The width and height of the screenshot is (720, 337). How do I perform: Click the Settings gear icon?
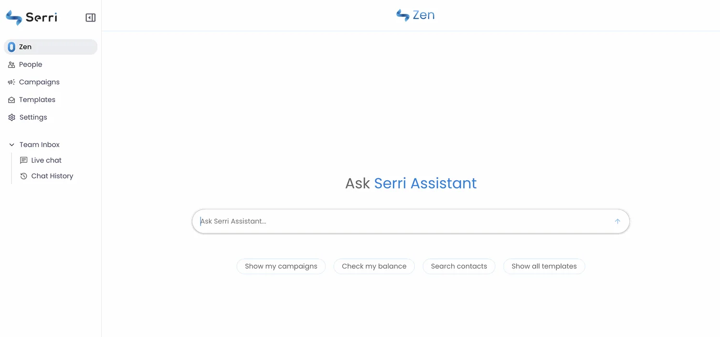point(12,117)
